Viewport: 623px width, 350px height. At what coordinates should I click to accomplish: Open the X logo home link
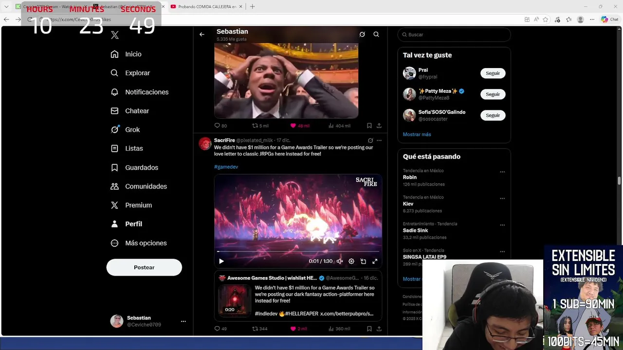coord(115,35)
